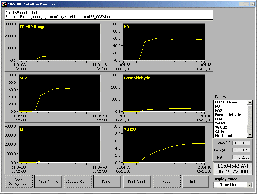Image resolution: width=257 pixels, height=194 pixels.
Task: Maximize the MG2000 AutoRun Demo window
Action: [x=246, y=4]
